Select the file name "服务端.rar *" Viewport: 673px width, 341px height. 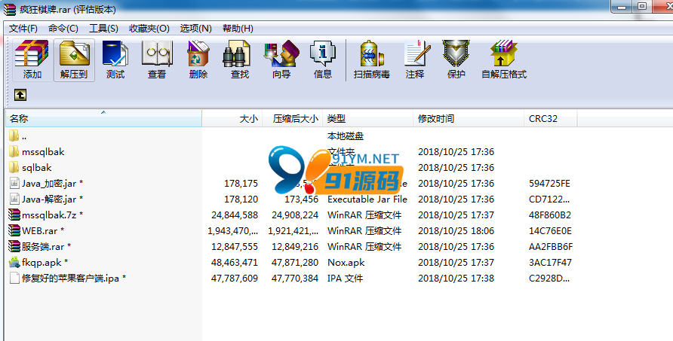point(46,247)
